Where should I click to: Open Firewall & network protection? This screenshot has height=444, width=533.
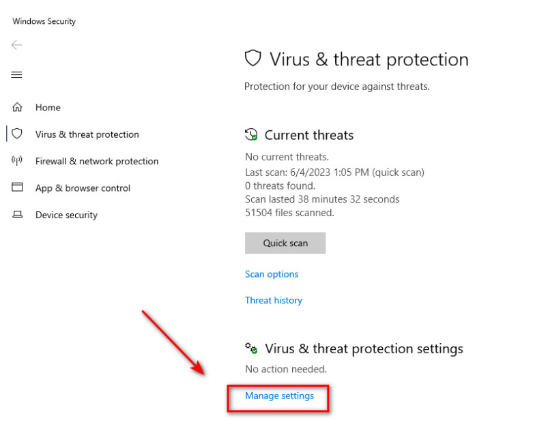96,161
